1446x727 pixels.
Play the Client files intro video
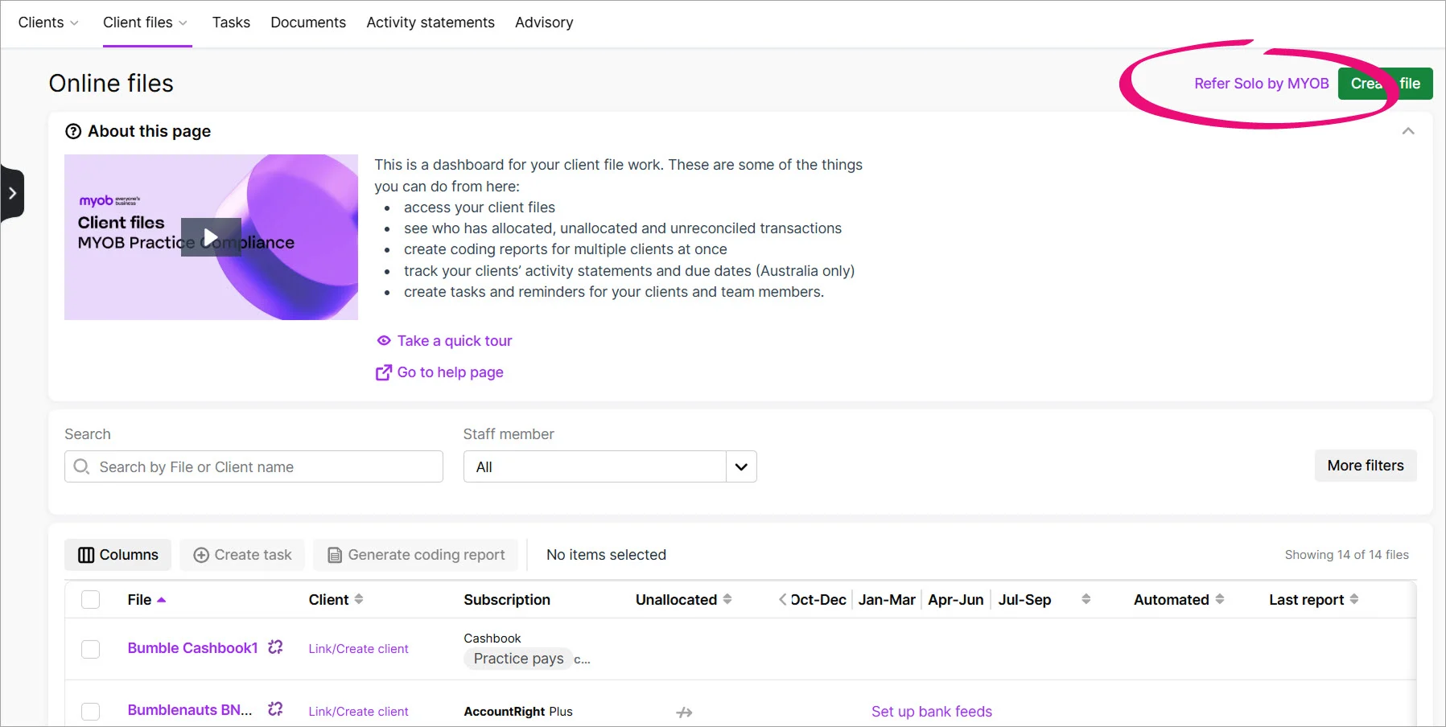211,237
